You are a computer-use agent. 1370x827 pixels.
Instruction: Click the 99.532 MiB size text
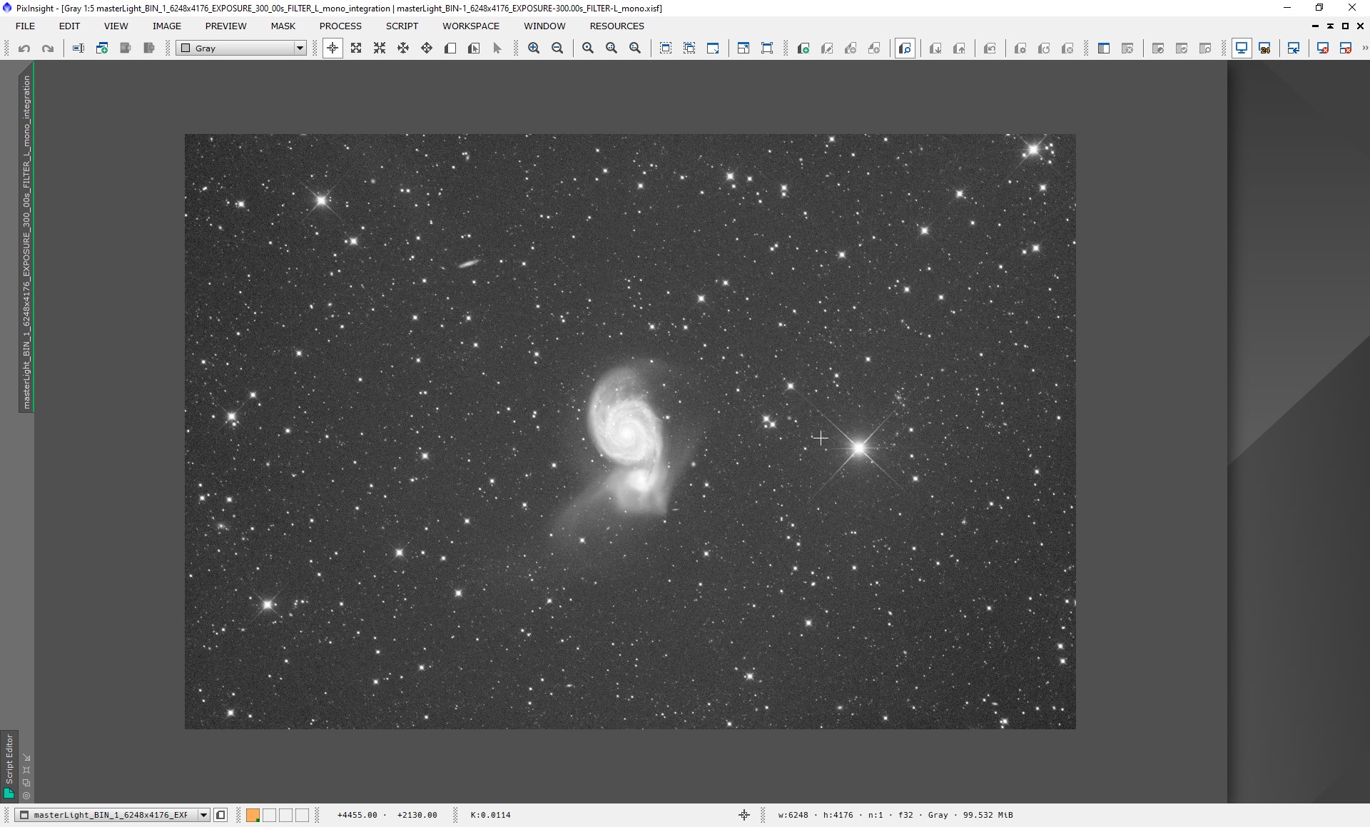(988, 815)
